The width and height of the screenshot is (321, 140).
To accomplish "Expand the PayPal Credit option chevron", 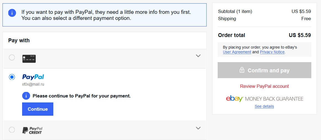I will [198, 128].
